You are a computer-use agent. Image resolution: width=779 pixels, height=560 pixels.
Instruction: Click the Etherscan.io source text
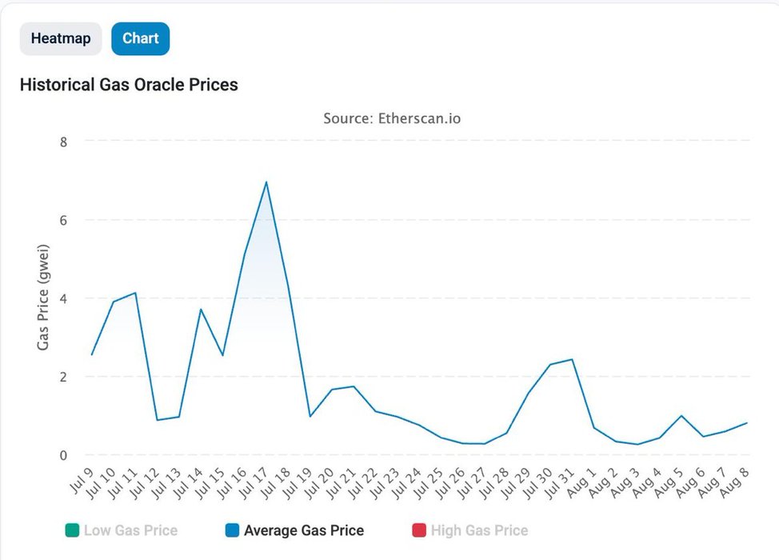(392, 118)
